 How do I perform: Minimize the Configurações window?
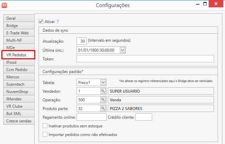coord(198,4)
